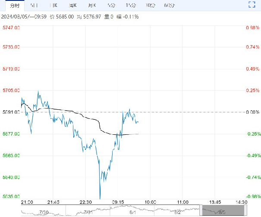Open the 月K monthly candlestick tab

click(x=92, y=5)
